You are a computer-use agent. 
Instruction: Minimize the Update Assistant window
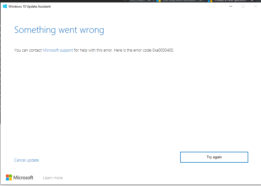(231, 6)
